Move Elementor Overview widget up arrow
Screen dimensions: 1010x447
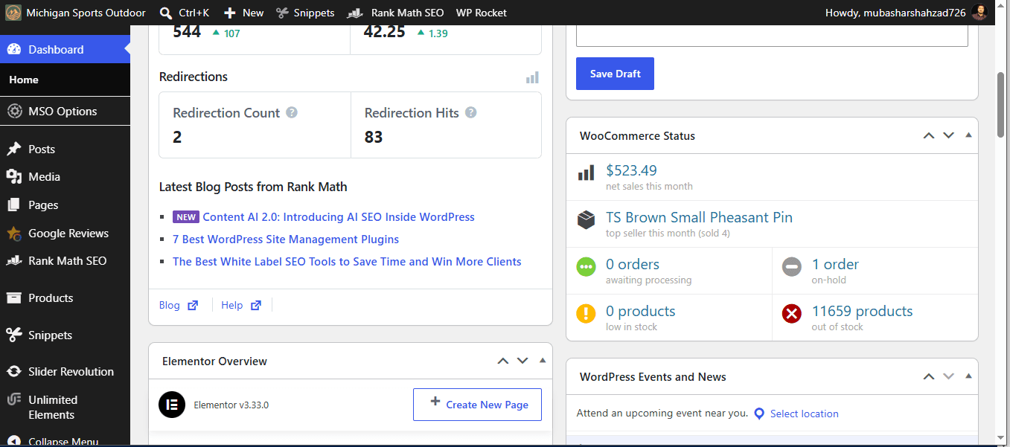click(502, 361)
